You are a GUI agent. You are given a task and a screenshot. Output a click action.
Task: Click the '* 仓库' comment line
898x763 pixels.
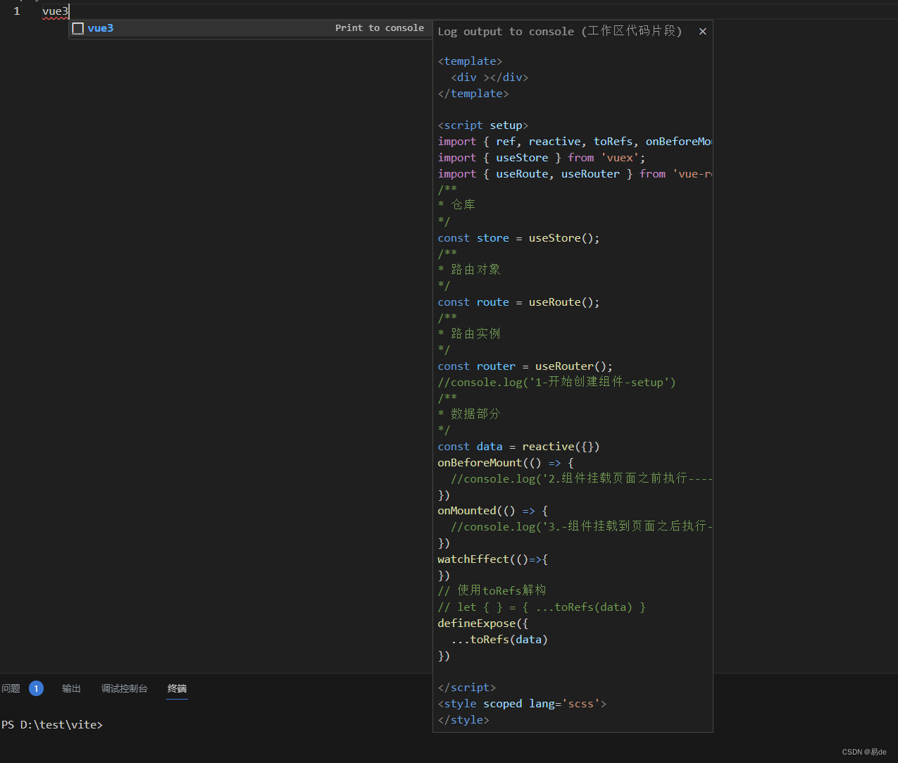tap(456, 204)
